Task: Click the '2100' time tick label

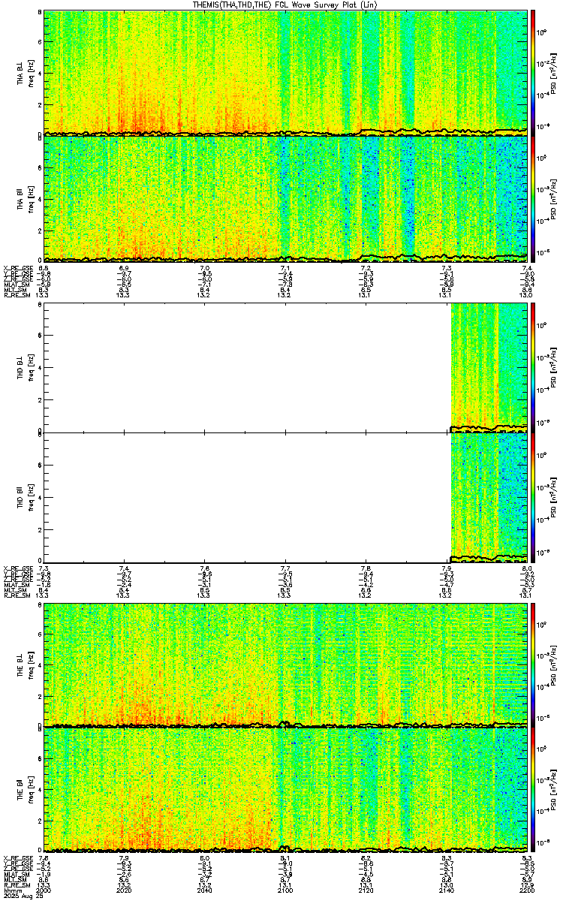Action: point(285,891)
